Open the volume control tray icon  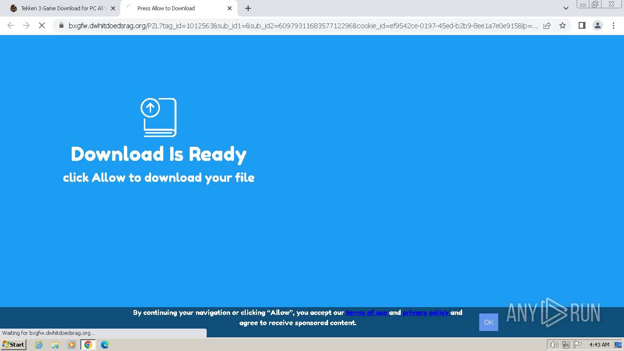(x=554, y=345)
